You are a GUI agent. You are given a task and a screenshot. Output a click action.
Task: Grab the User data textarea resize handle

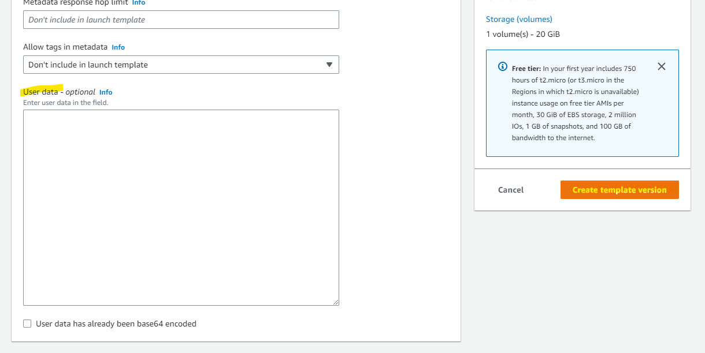click(x=335, y=302)
